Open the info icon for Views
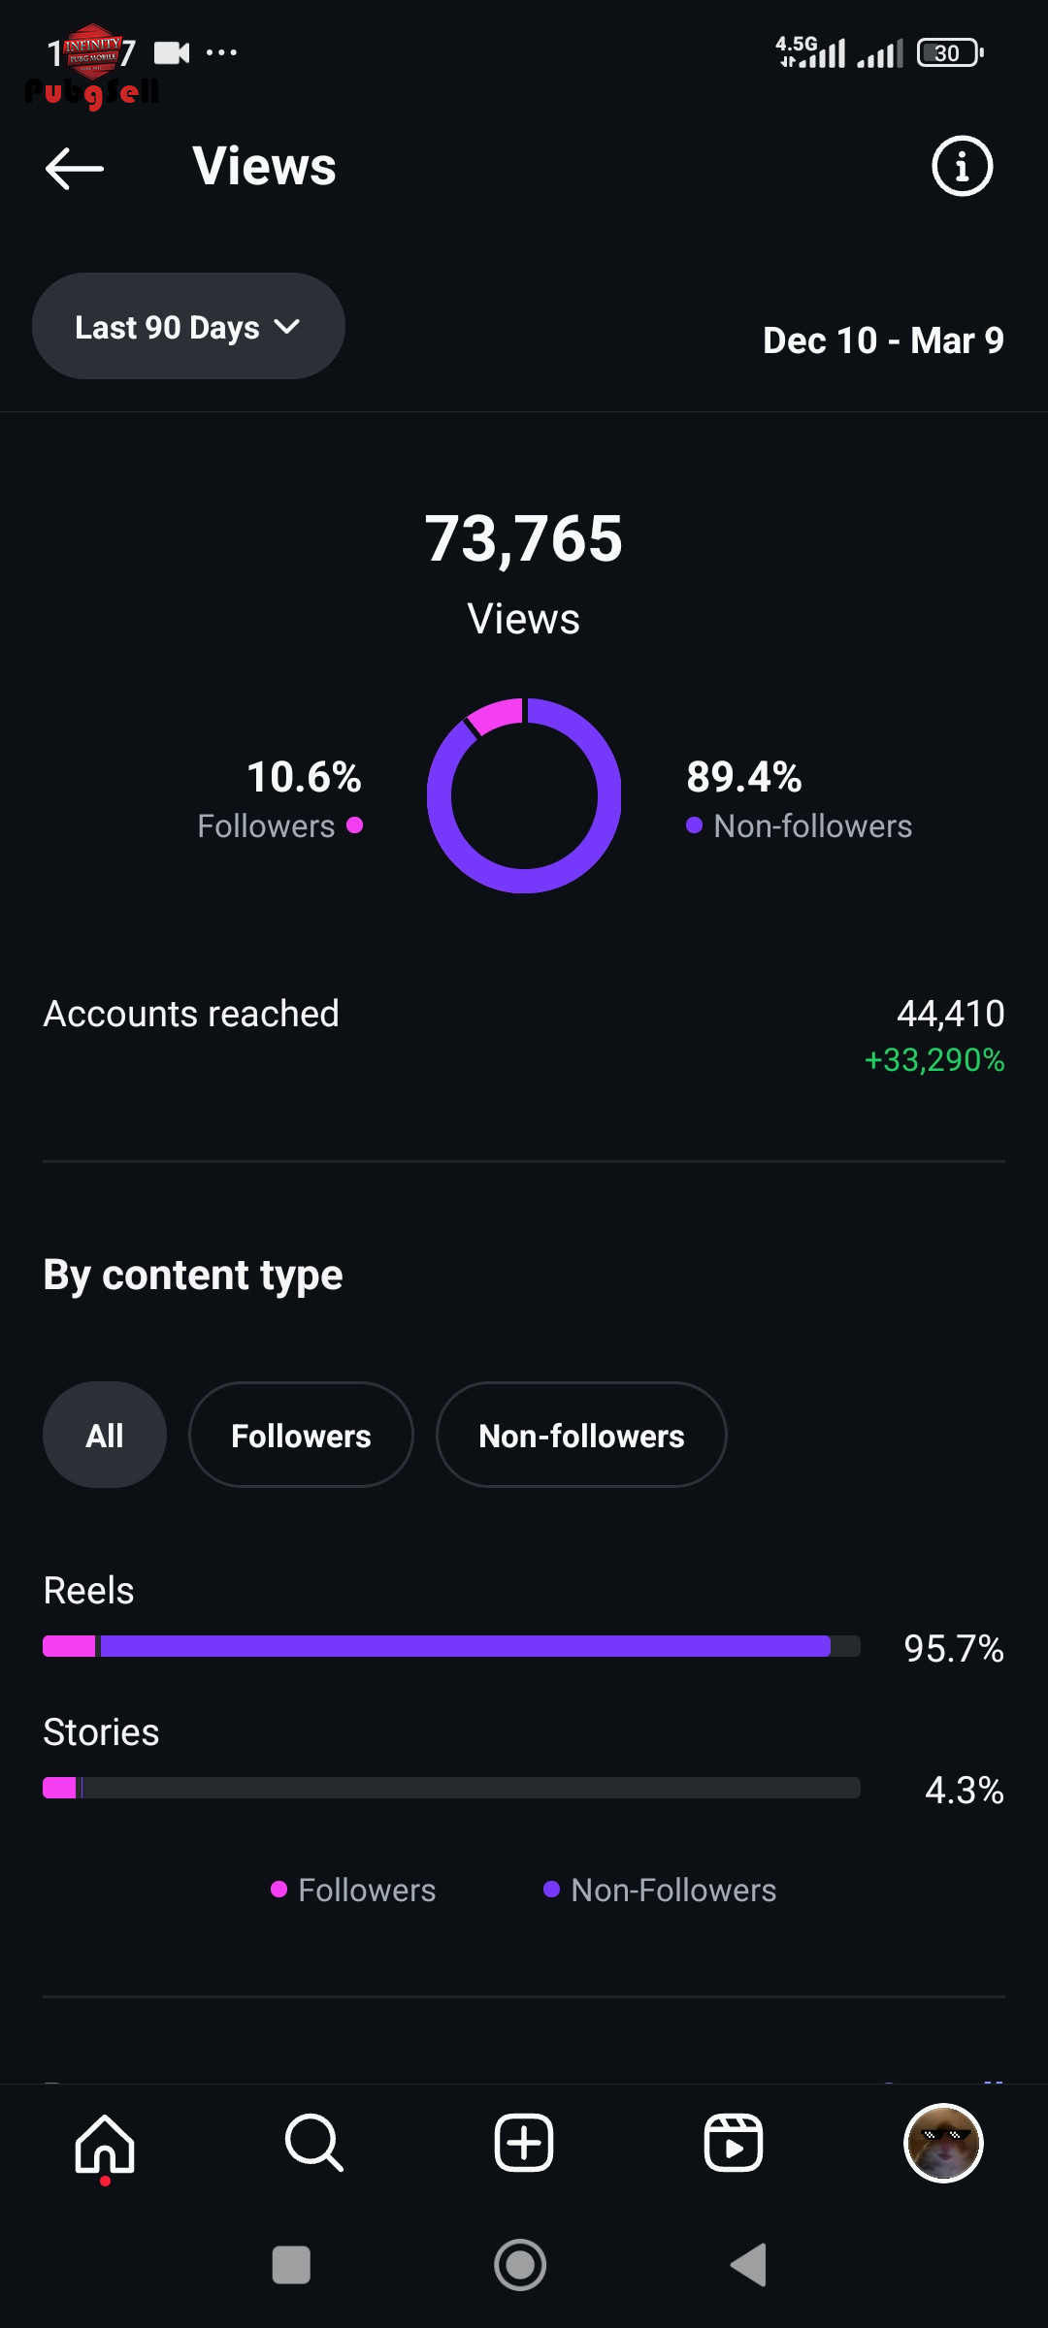This screenshot has height=2328, width=1048. [962, 167]
